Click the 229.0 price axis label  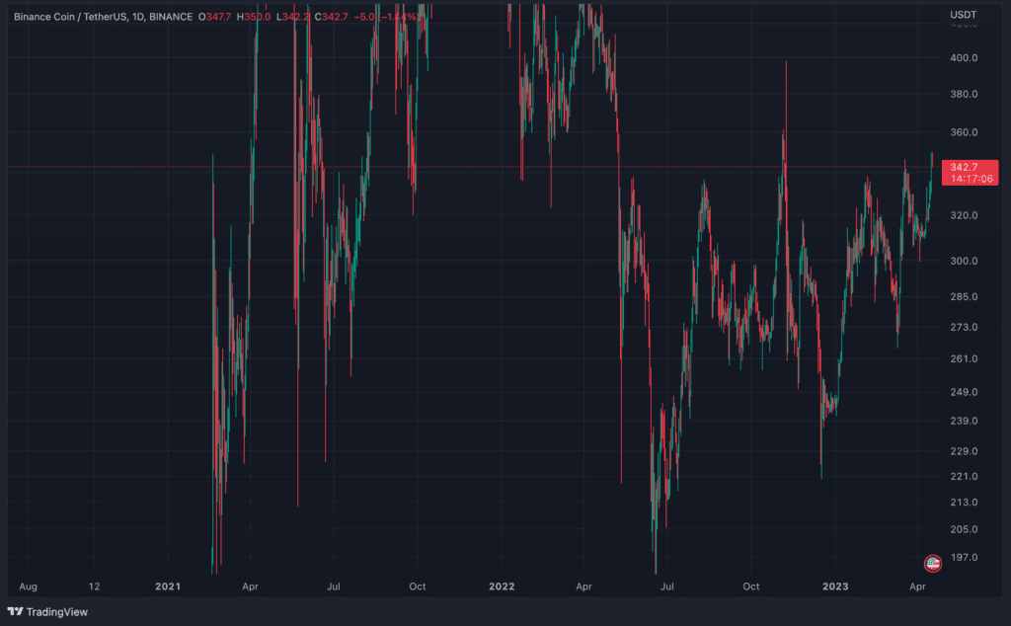964,451
